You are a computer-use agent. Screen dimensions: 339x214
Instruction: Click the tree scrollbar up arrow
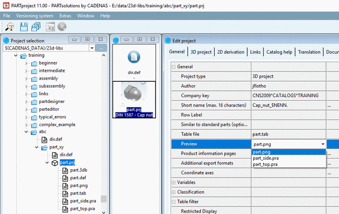pyautogui.click(x=104, y=55)
